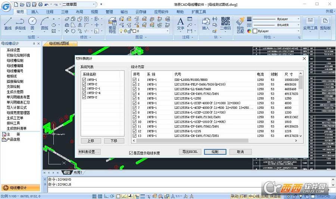336x199 pixels.
Task: Open 材料表设置 settings button
Action: point(89,152)
